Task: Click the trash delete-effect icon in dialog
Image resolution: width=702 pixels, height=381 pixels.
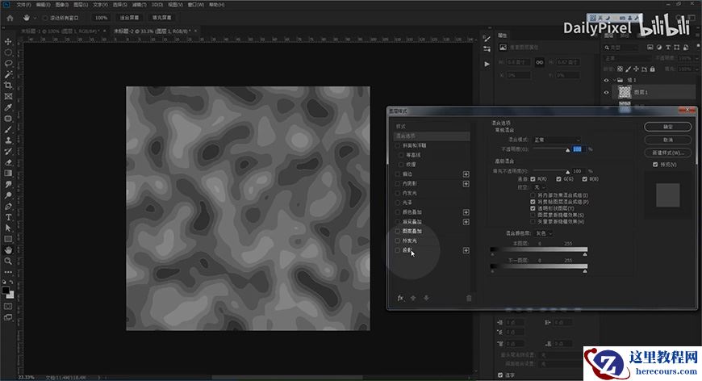Action: (469, 298)
